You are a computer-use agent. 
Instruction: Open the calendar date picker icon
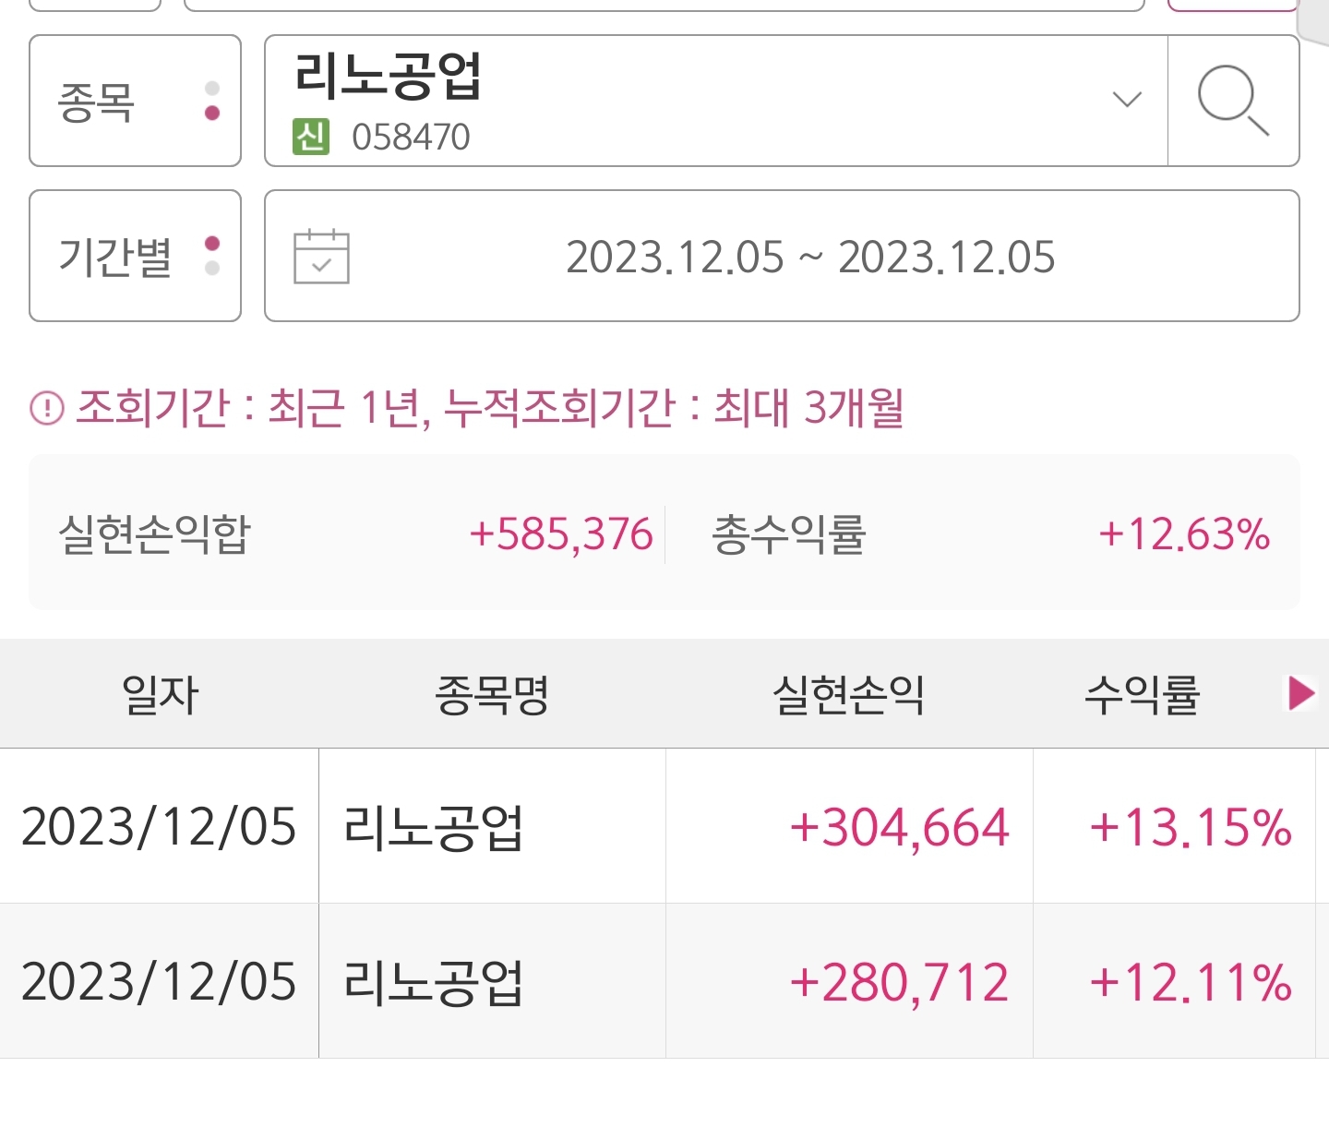click(x=321, y=256)
